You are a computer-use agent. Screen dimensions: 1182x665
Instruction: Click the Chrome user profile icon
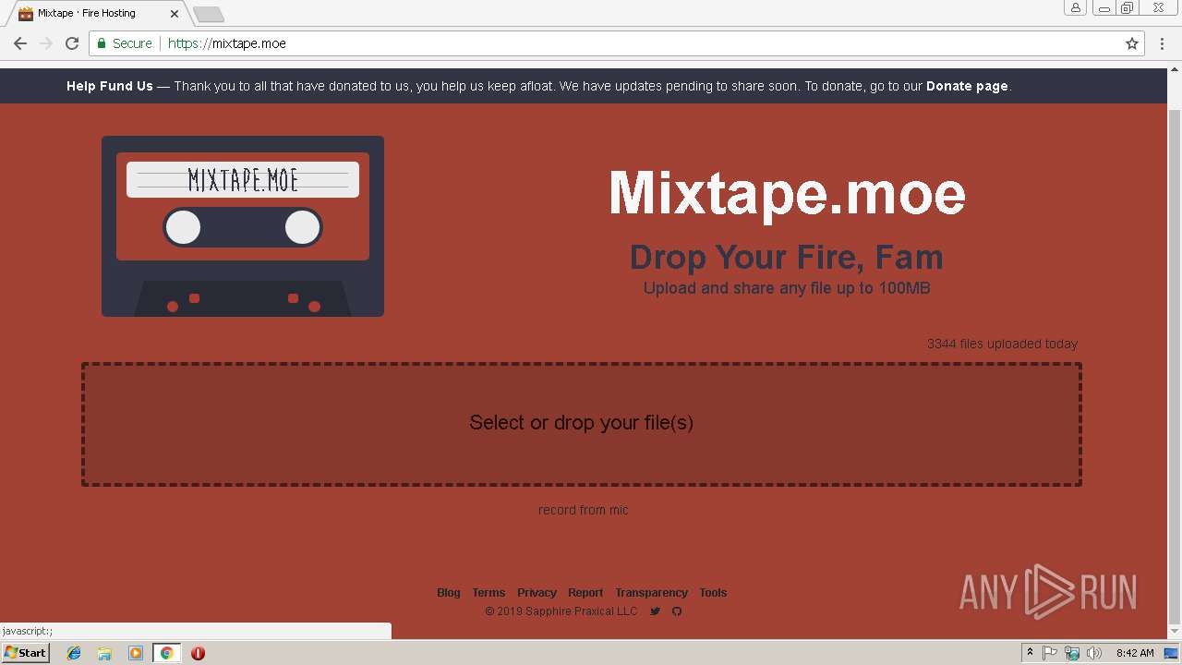coord(1076,7)
